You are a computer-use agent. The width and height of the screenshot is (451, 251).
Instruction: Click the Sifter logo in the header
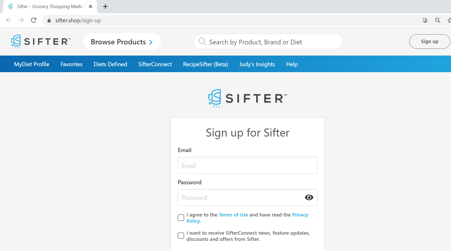41,42
